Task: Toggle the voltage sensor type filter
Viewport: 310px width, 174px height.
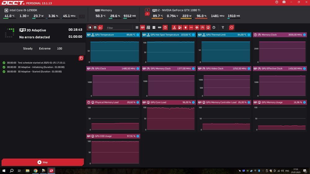Action: [180, 28]
